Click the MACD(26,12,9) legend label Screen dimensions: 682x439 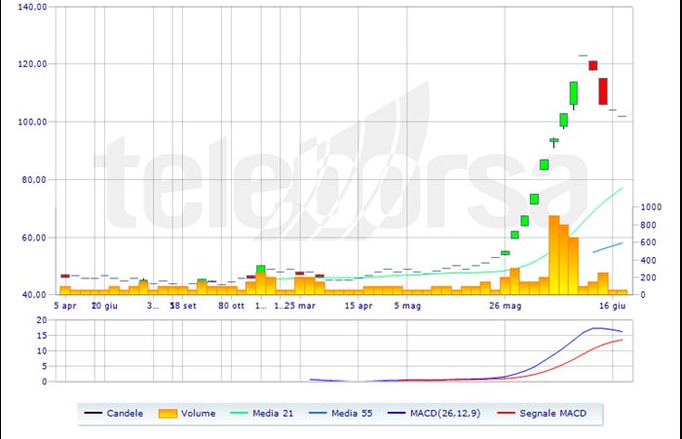pos(445,413)
